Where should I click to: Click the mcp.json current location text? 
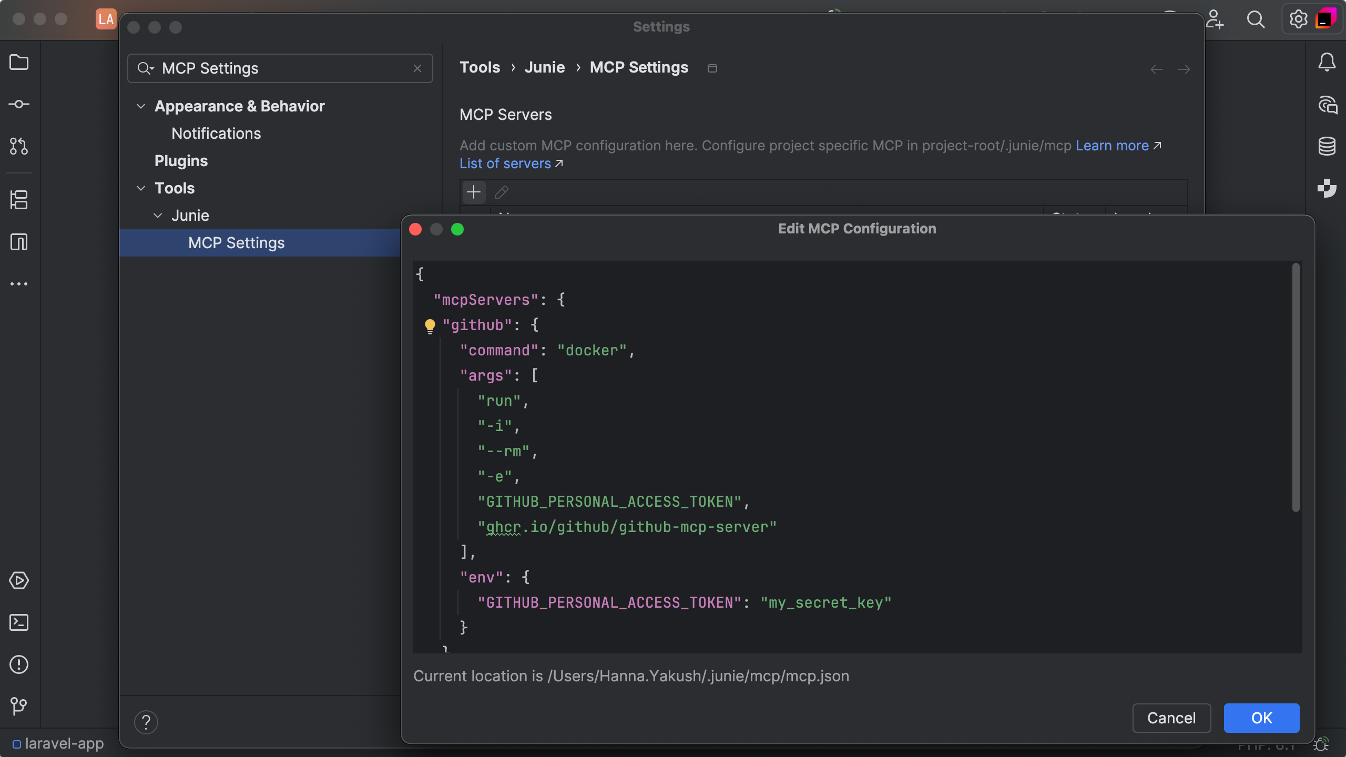coord(631,676)
